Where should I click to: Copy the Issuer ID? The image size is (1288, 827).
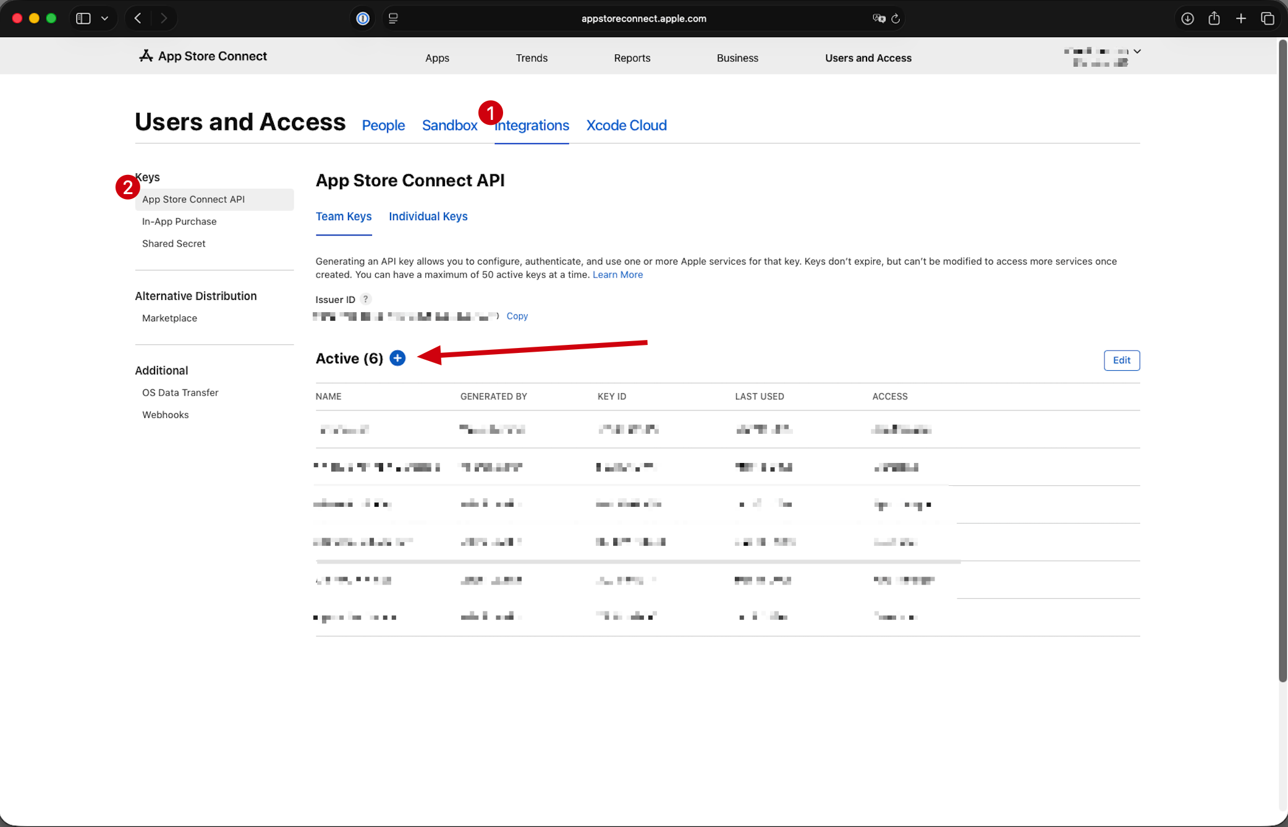point(517,316)
